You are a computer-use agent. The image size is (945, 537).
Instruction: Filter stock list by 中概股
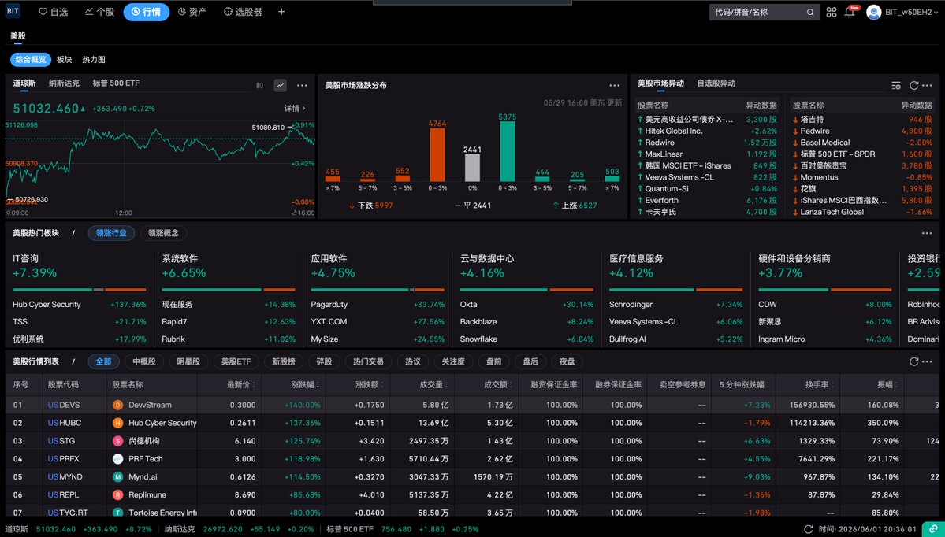[144, 362]
